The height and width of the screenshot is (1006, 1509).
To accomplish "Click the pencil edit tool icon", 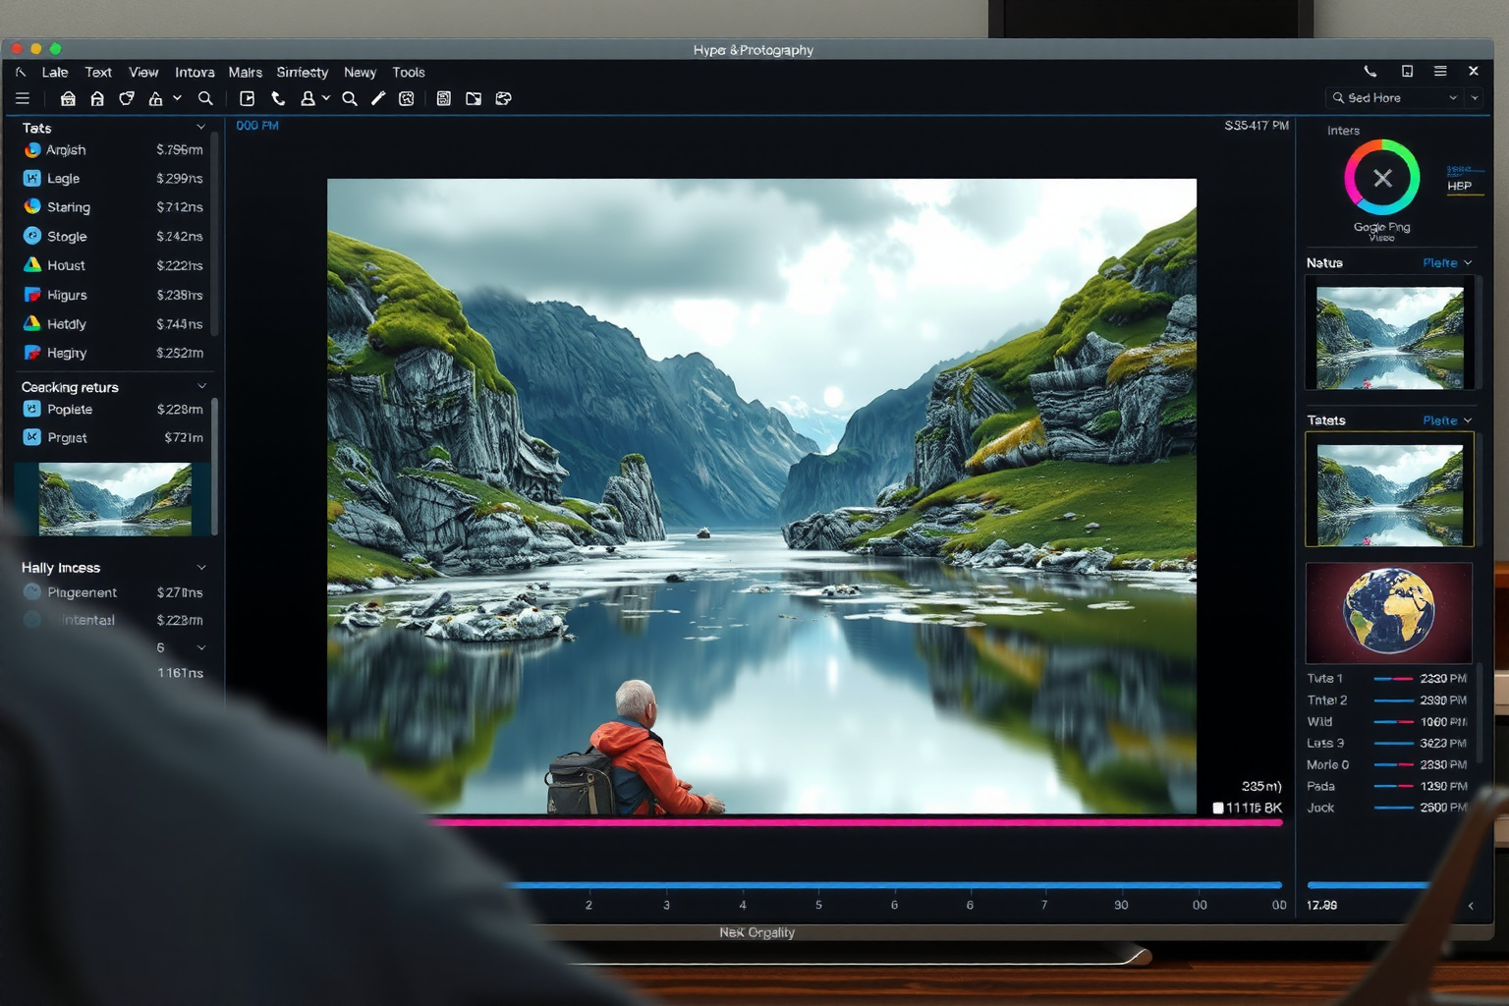I will pos(378,98).
